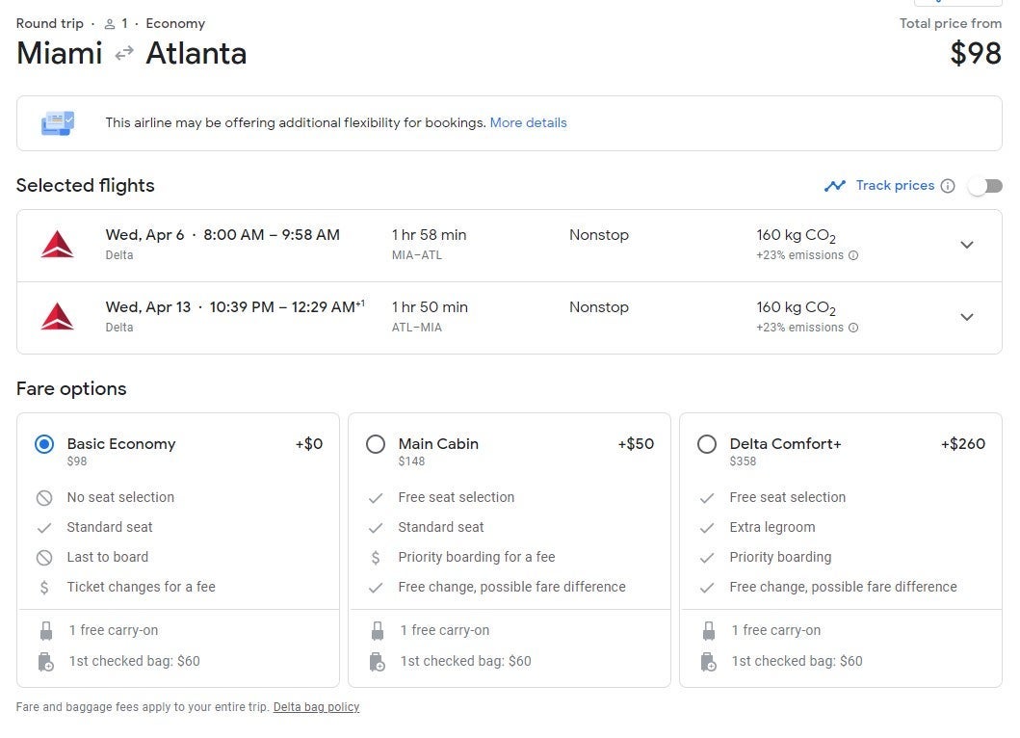Expand the Wed, Apr 6 flight details
Screen dimensions: 1020x738
pyautogui.click(x=967, y=245)
